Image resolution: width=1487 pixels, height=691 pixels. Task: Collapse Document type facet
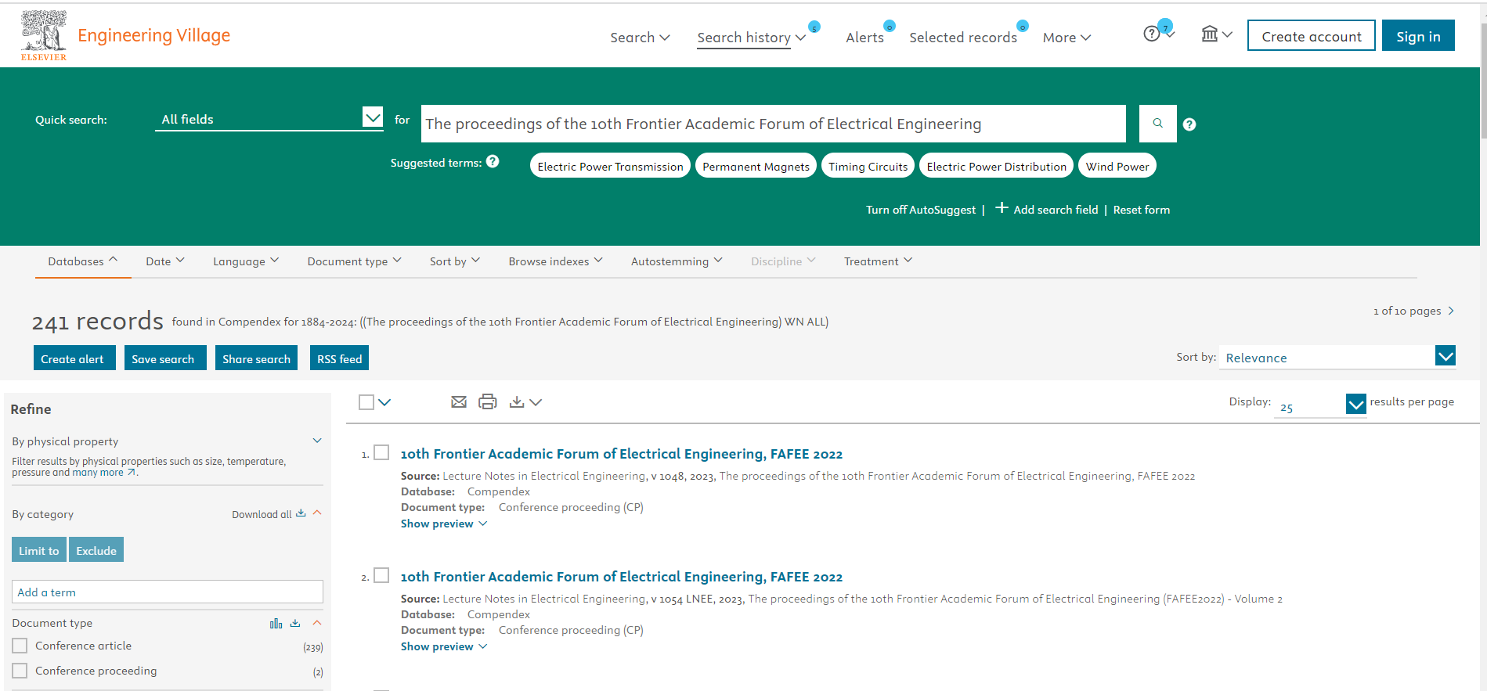pos(317,623)
